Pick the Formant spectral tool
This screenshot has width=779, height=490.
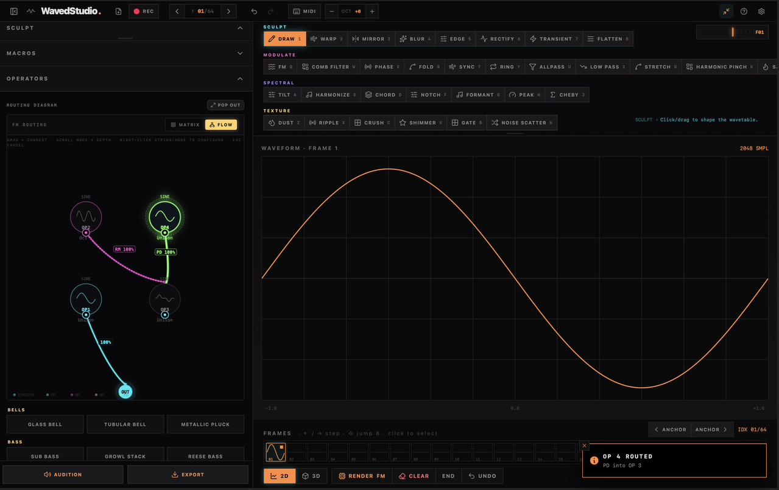[x=478, y=95]
